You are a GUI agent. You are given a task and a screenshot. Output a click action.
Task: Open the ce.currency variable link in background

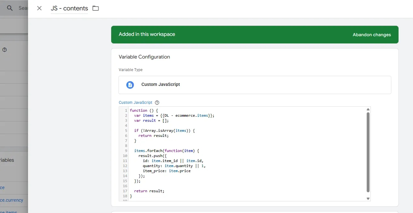12,200
